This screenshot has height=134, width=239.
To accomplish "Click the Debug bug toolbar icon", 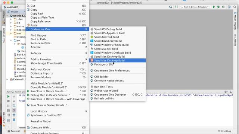I will [x=218, y=7].
